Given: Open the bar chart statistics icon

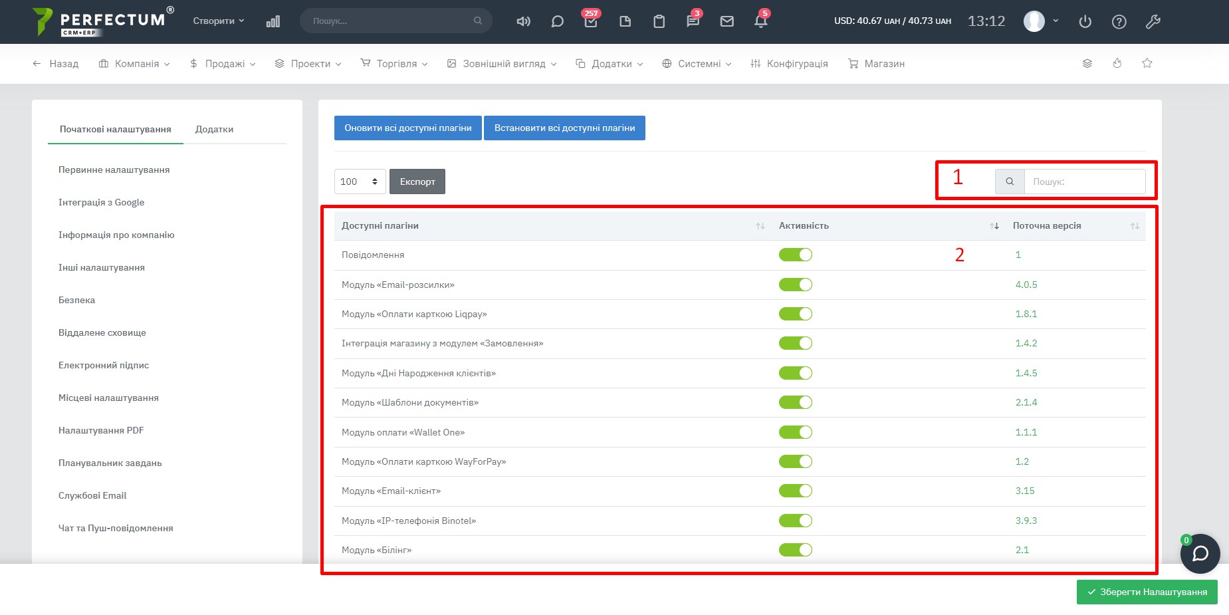Looking at the screenshot, I should coord(273,21).
